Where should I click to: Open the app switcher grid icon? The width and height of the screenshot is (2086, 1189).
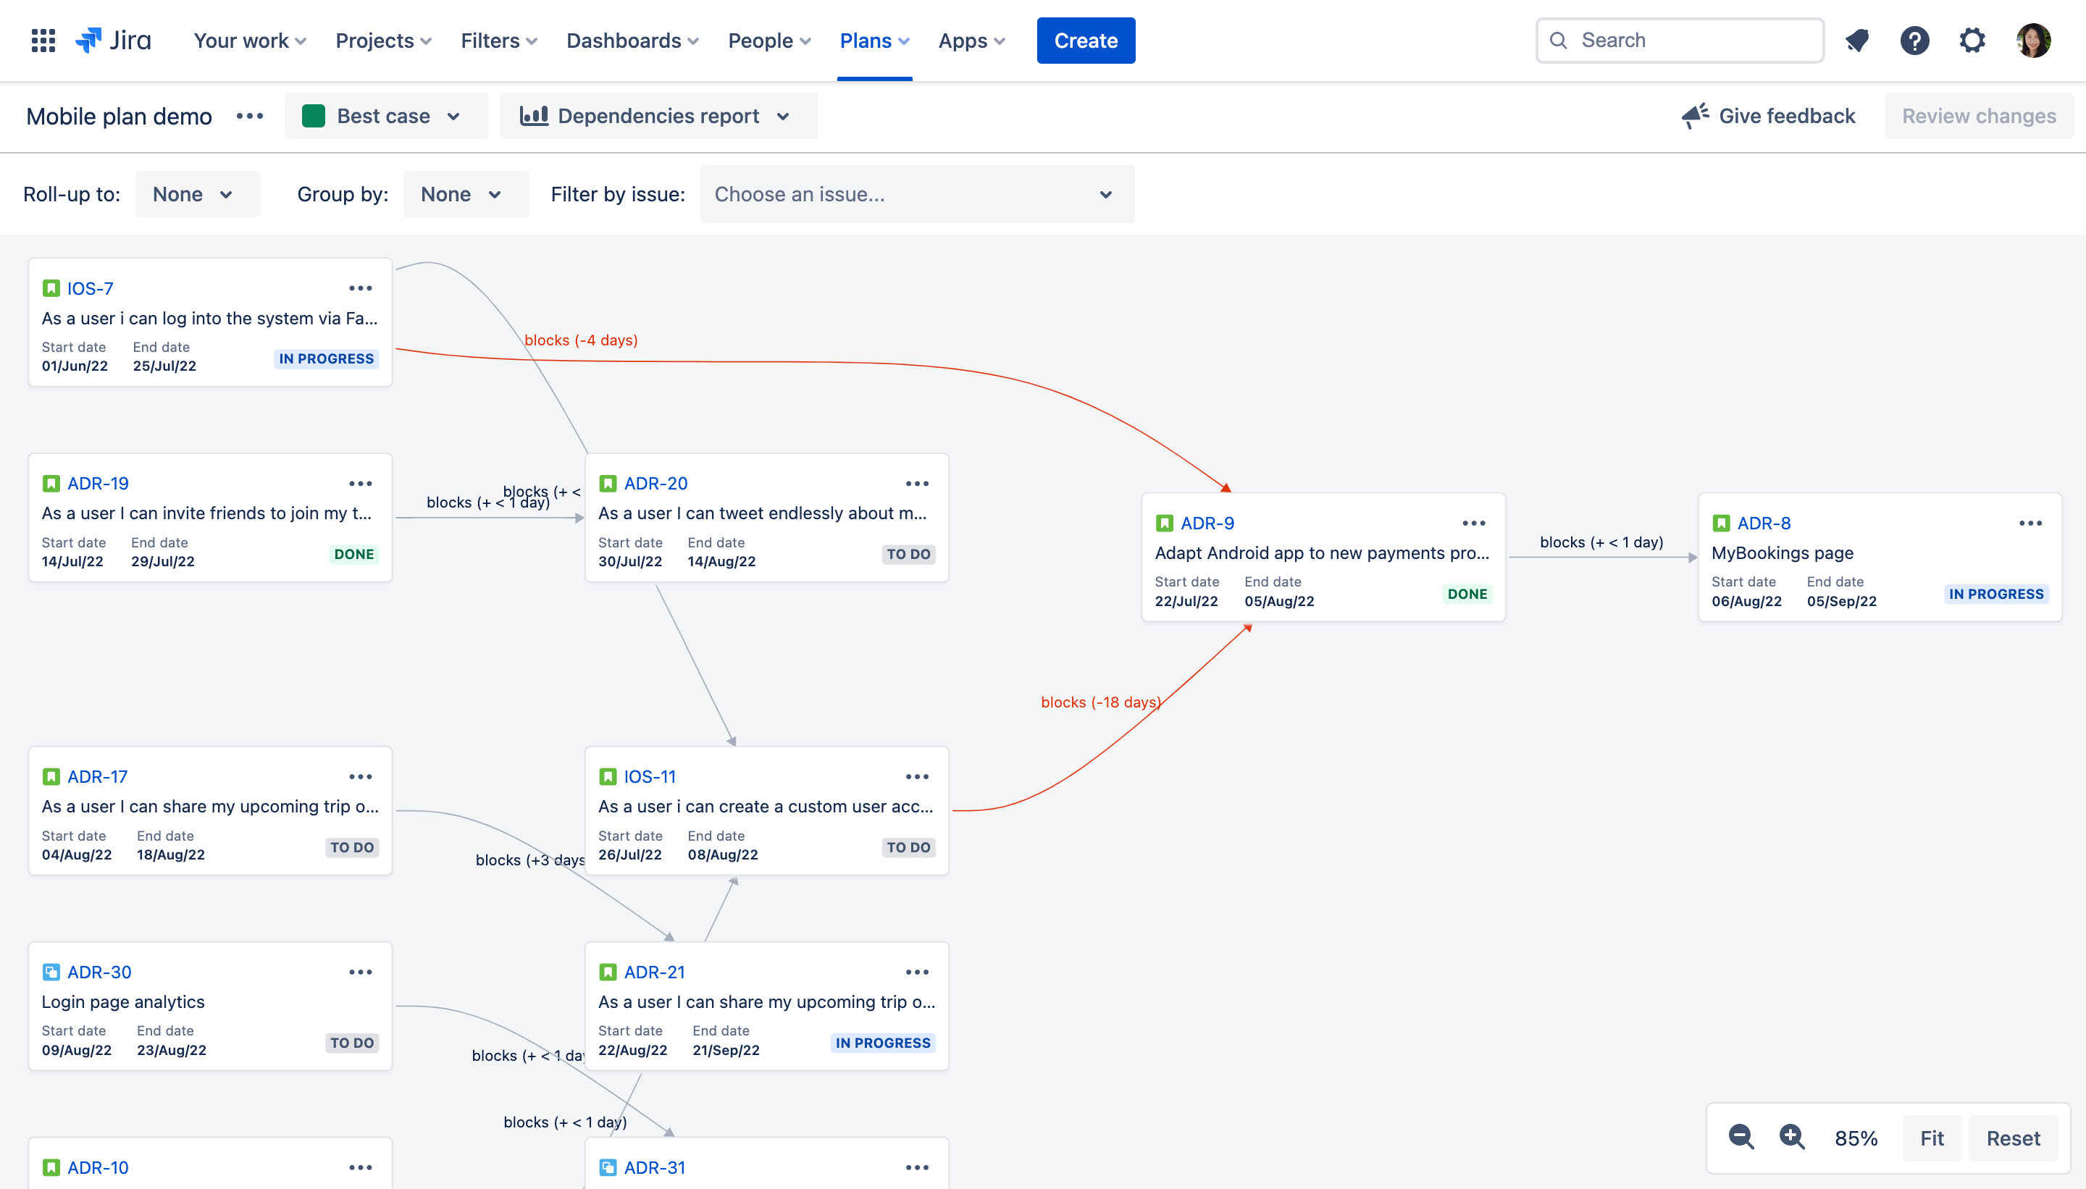[43, 40]
